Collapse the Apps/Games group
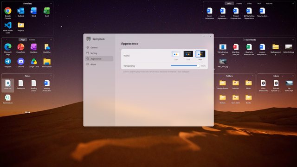 pyautogui.click(x=51, y=40)
